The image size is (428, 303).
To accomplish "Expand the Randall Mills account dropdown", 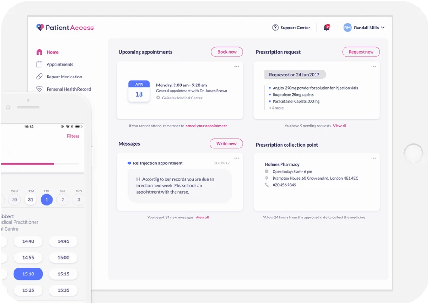I will 383,28.
